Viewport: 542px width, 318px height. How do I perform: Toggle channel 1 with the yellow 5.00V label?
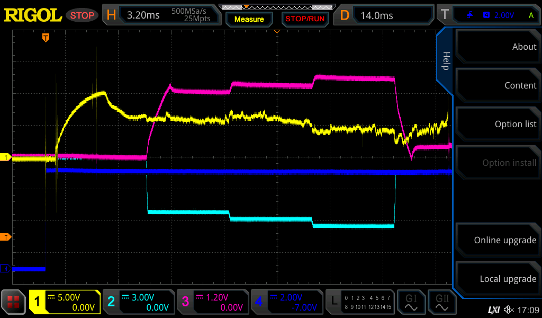click(65, 302)
